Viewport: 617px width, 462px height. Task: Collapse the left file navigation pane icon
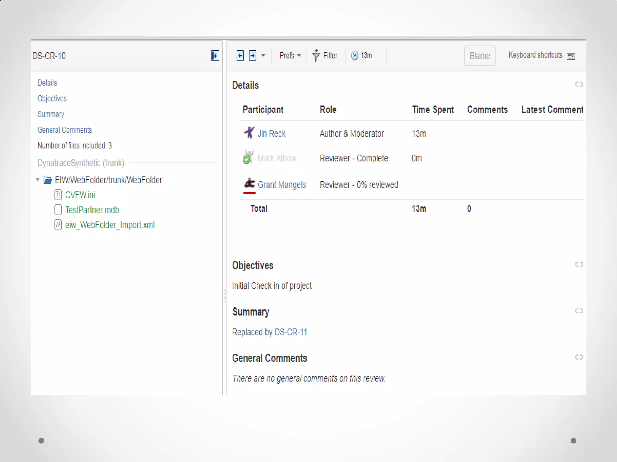tap(215, 56)
